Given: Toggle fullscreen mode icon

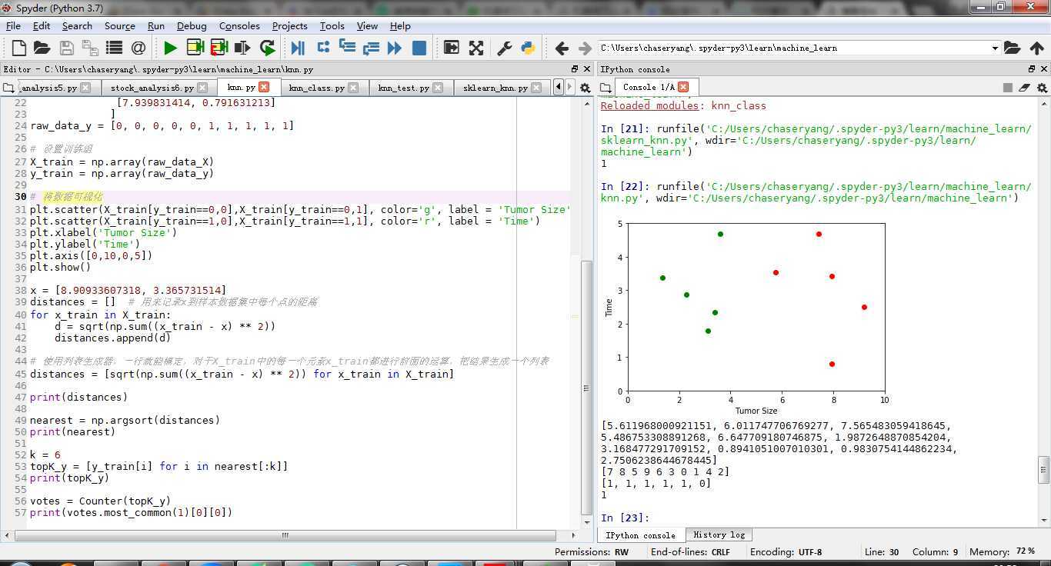Looking at the screenshot, I should coord(476,48).
